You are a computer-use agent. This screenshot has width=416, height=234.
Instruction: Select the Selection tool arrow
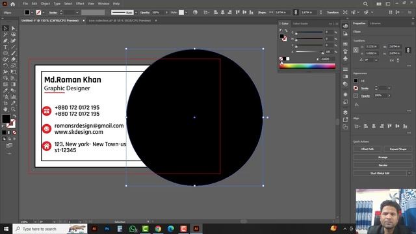[x=6, y=28]
